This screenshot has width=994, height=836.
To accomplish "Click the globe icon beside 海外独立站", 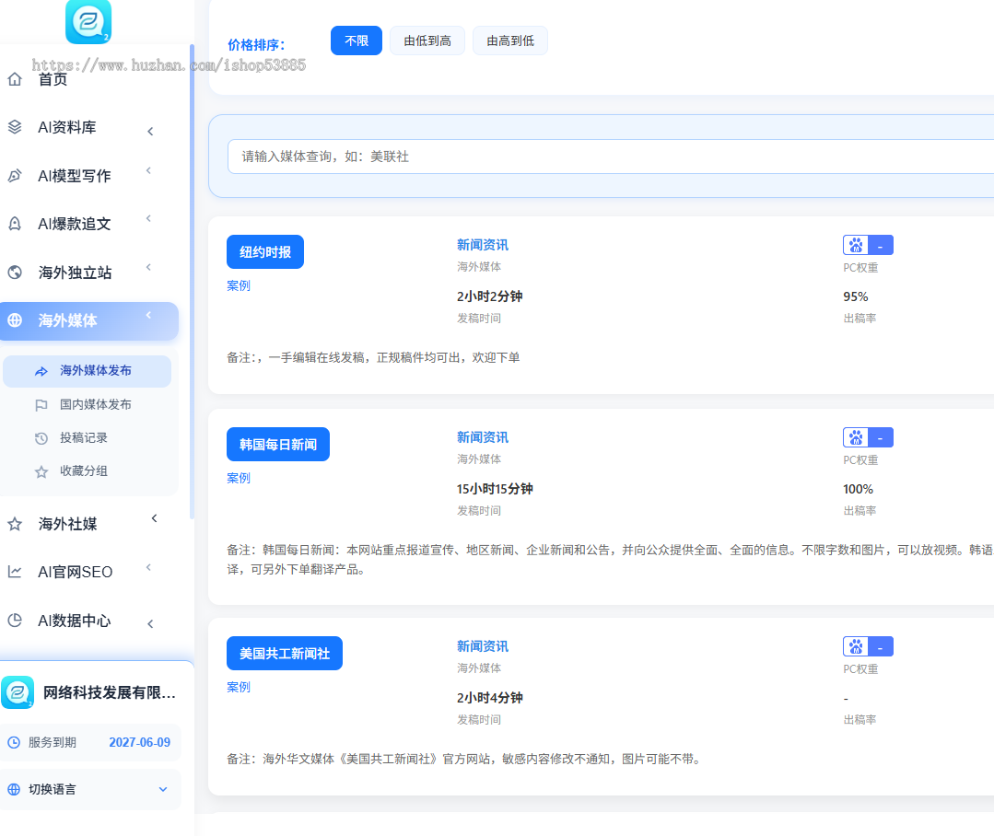I will (x=15, y=273).
